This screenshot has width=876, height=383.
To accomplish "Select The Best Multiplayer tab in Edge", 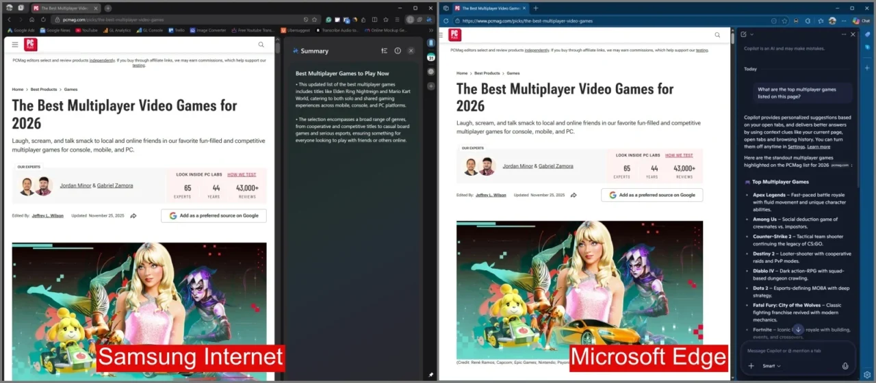I will (x=489, y=8).
